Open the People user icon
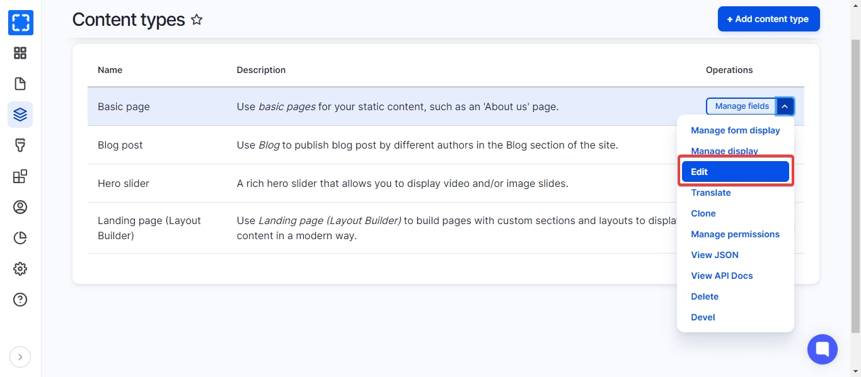Viewport: 861px width, 377px height. pyautogui.click(x=20, y=207)
